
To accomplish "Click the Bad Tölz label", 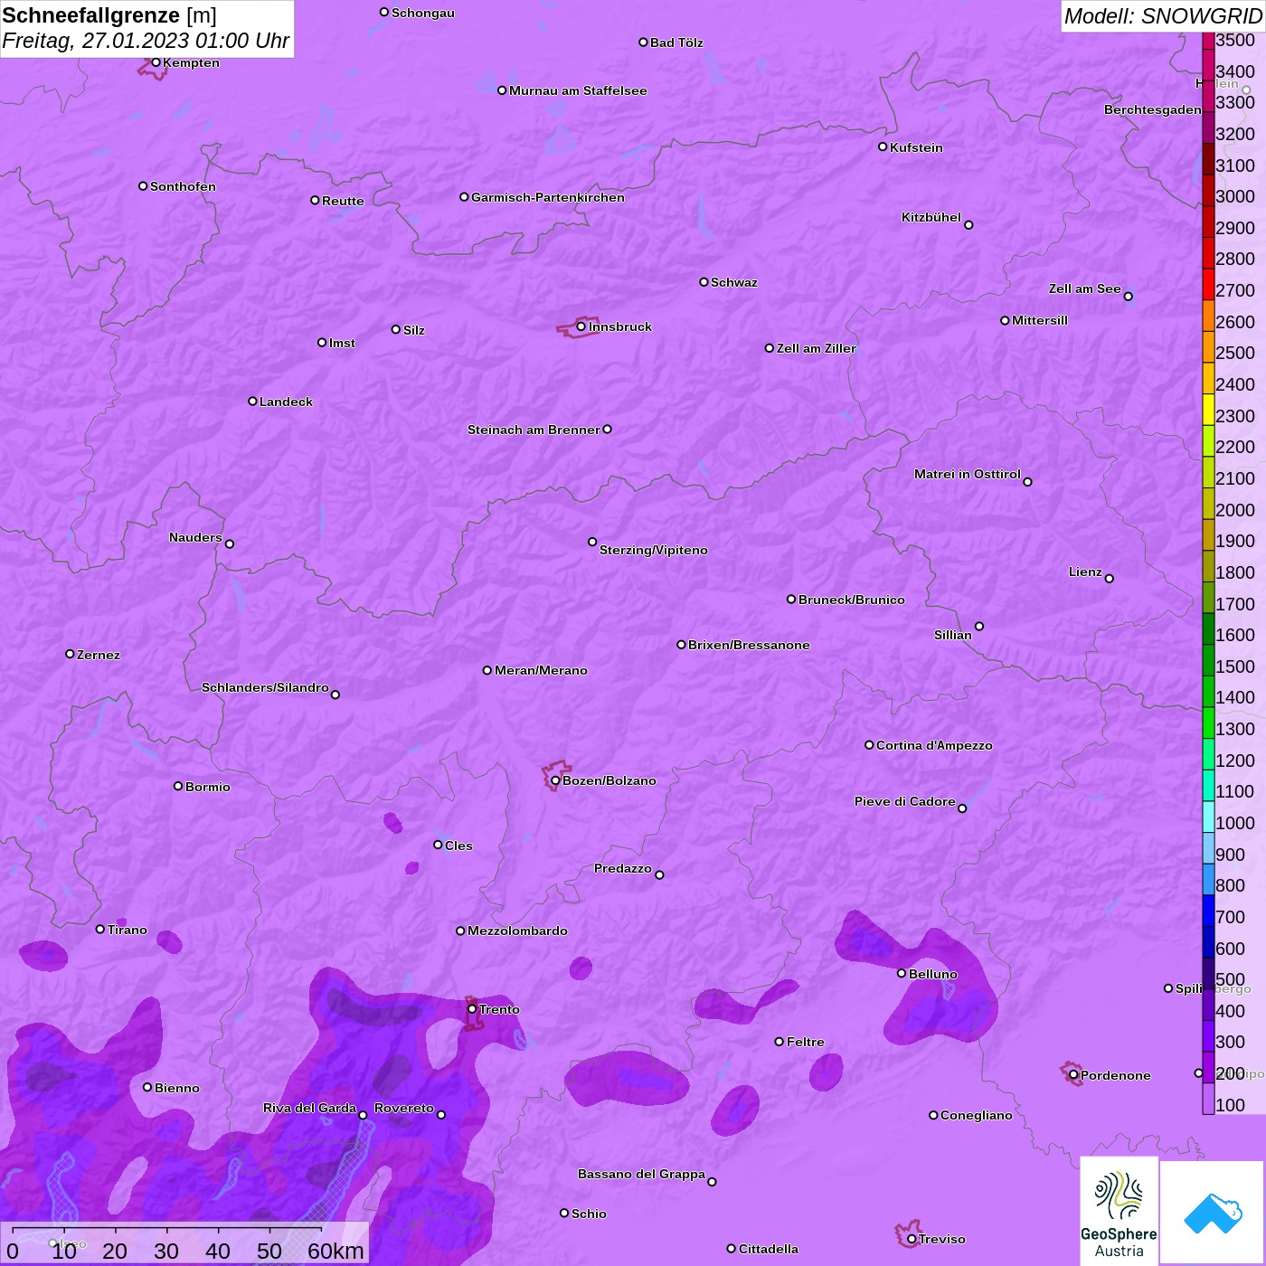I will (676, 43).
